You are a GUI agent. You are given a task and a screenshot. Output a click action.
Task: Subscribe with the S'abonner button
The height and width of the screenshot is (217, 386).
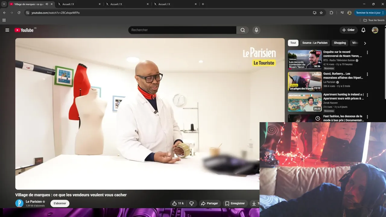(60, 203)
